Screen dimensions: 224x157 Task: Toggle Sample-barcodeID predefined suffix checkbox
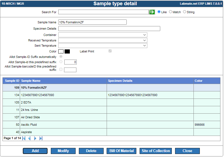[61, 69]
